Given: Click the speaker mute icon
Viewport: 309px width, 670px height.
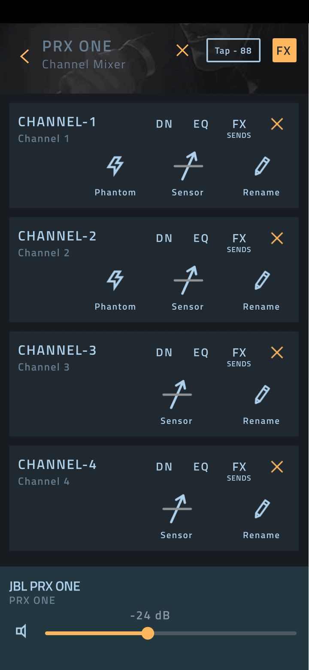Looking at the screenshot, I should tap(21, 631).
